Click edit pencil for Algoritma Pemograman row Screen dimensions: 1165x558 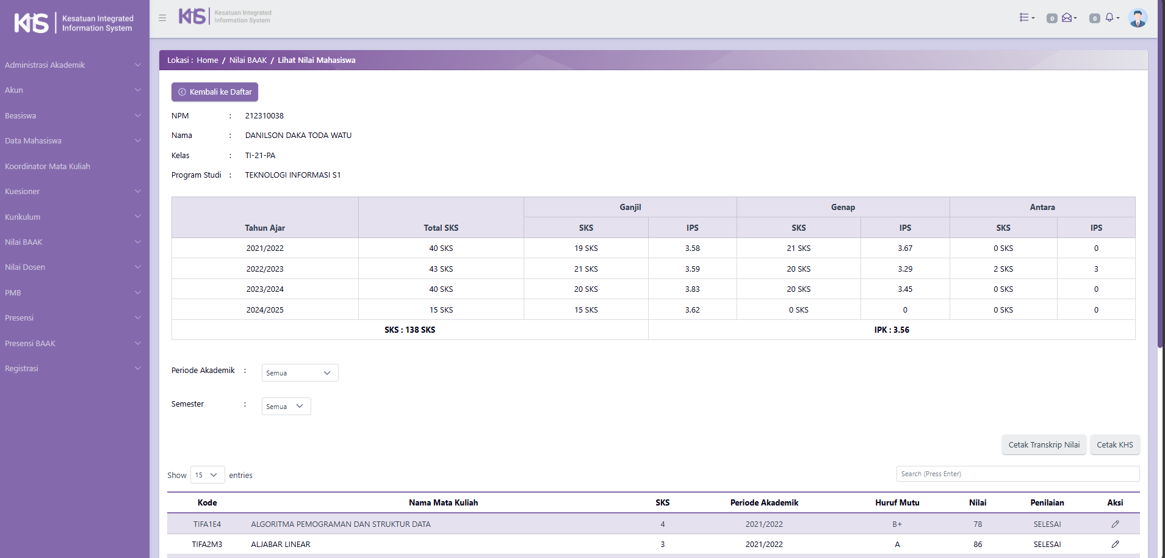[x=1115, y=524]
